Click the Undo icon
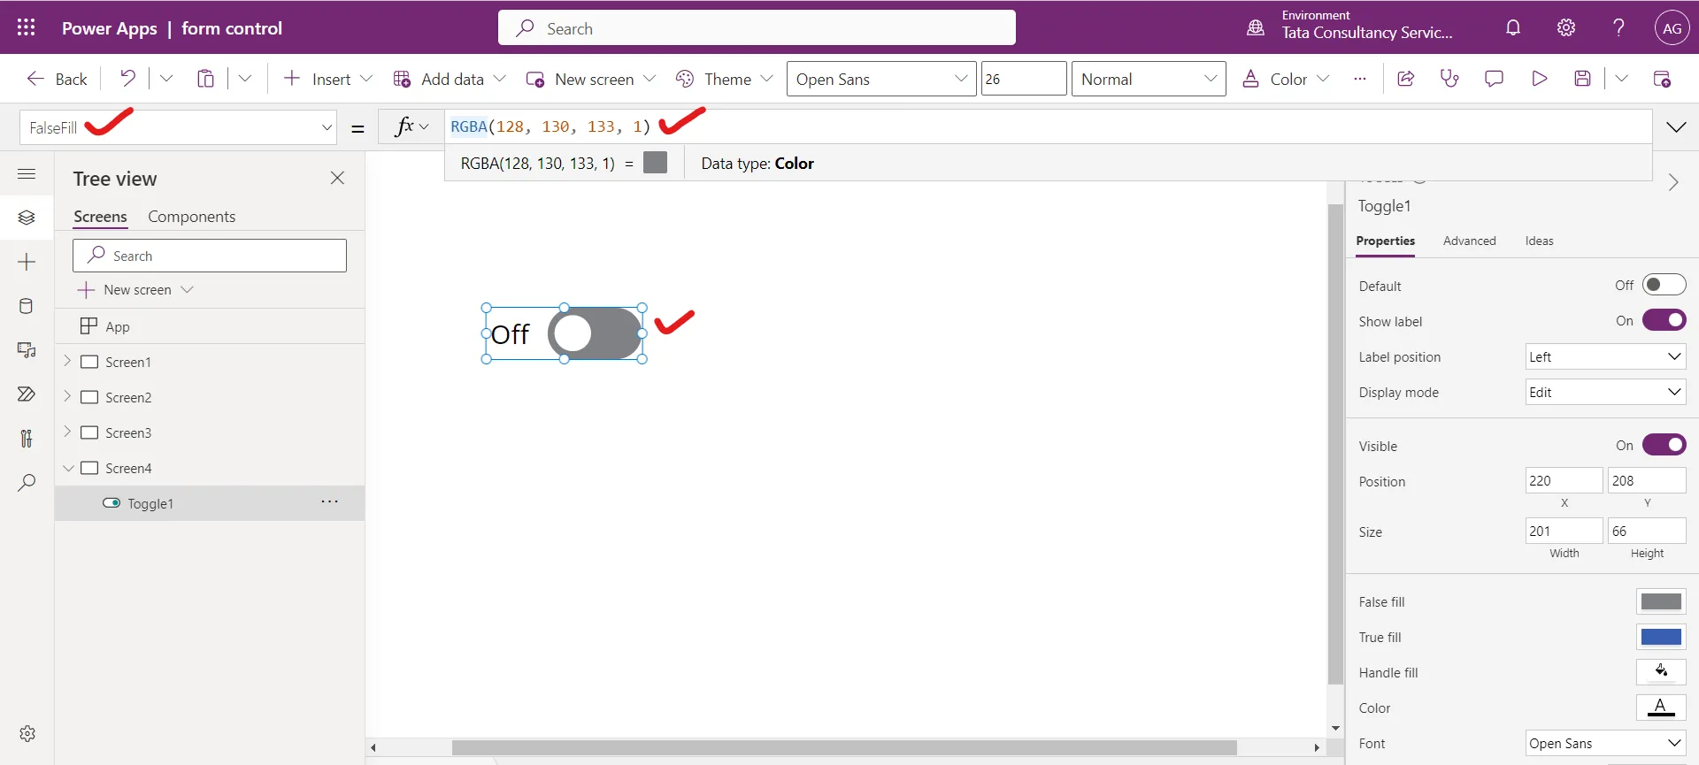1699x765 pixels. (x=128, y=79)
